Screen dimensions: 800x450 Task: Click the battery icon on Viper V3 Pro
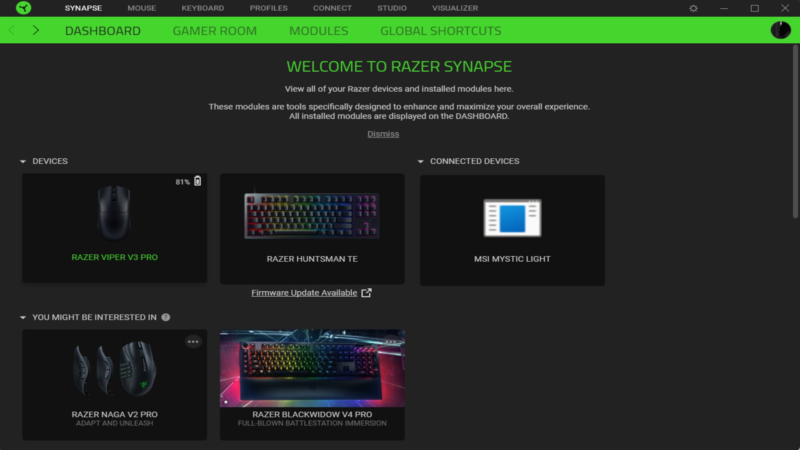pos(197,181)
